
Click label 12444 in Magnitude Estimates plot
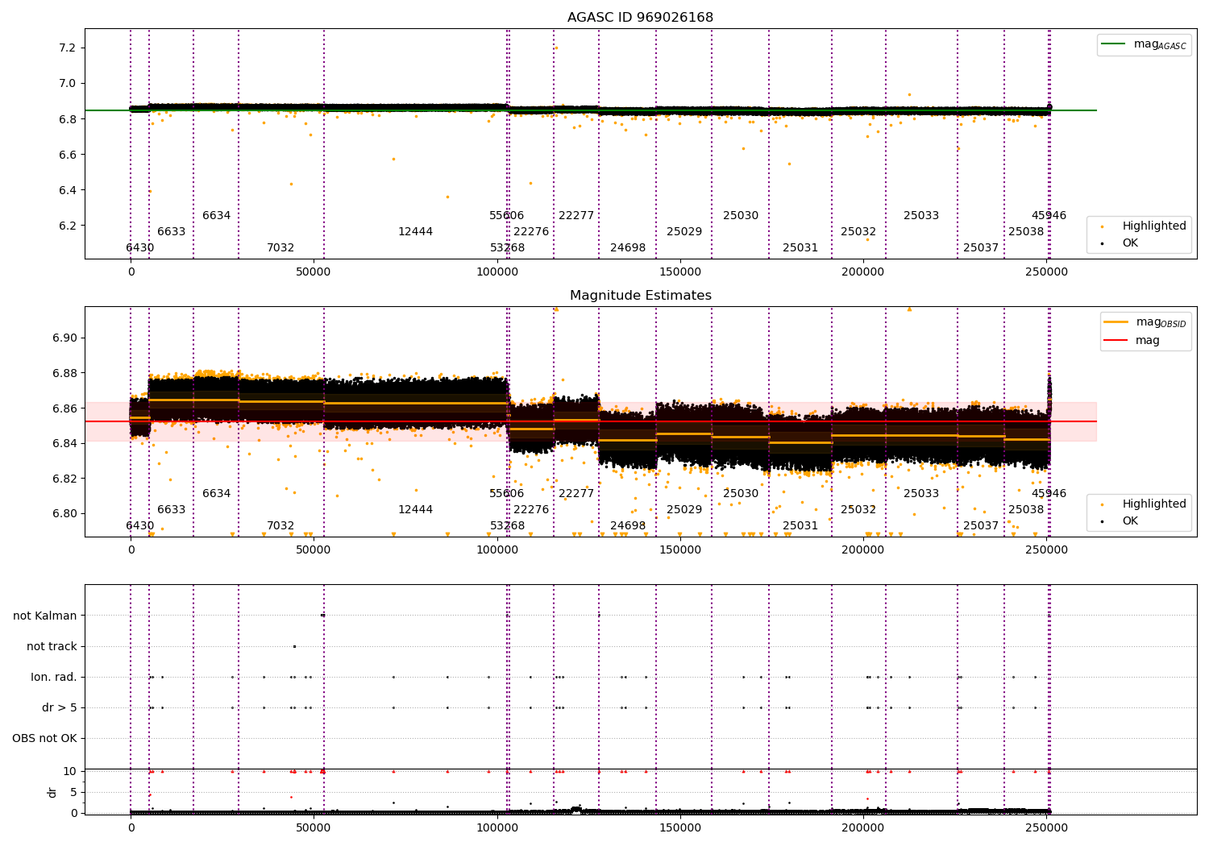tap(415, 509)
